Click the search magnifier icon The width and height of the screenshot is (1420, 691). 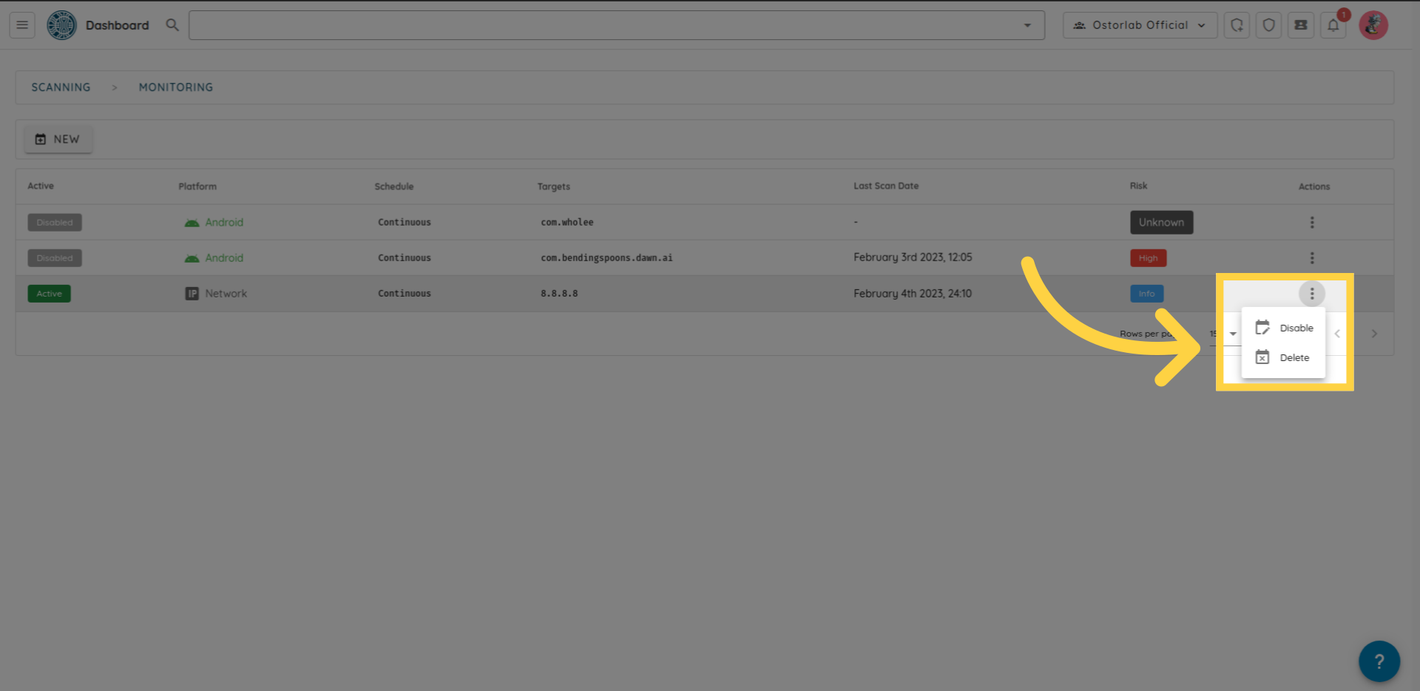point(172,25)
